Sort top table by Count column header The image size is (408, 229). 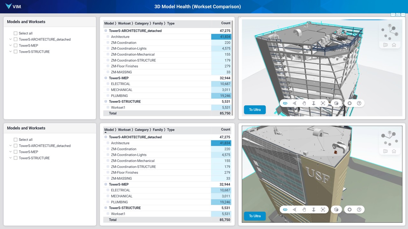coord(225,23)
